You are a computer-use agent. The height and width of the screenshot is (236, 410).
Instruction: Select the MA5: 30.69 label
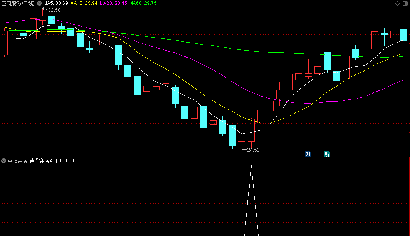tap(56, 3)
